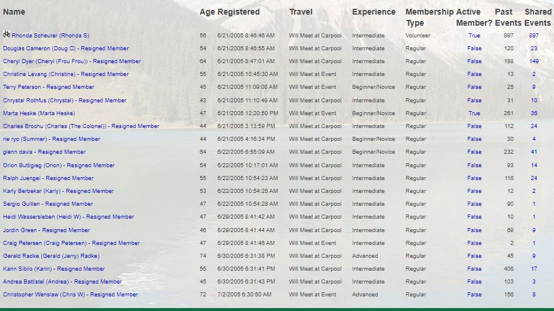The image size is (554, 311).
Task: Open Orion Buttigieg (Orion) member link
Action: [59, 165]
